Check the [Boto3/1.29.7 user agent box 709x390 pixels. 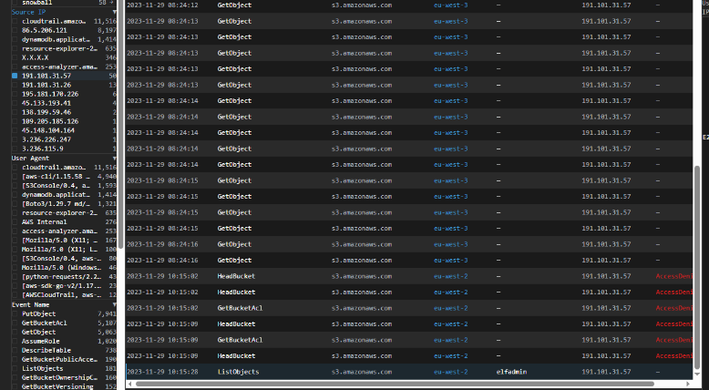(15, 204)
